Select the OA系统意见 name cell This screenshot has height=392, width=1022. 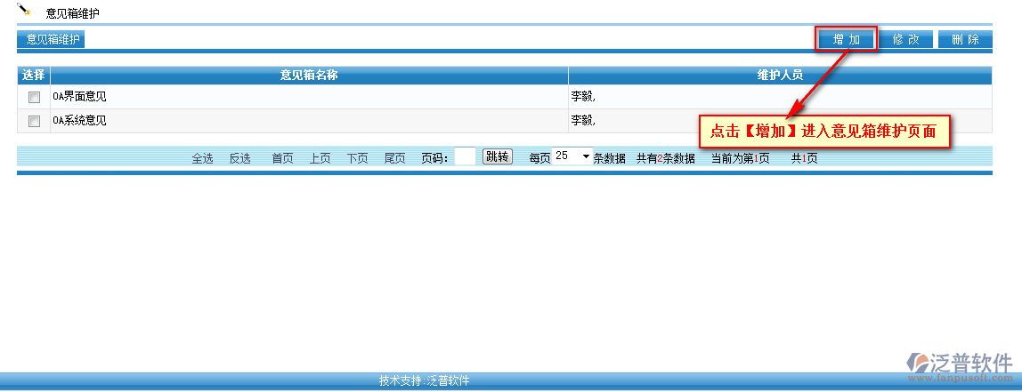(x=309, y=121)
